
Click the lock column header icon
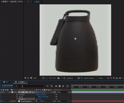(x=8, y=90)
